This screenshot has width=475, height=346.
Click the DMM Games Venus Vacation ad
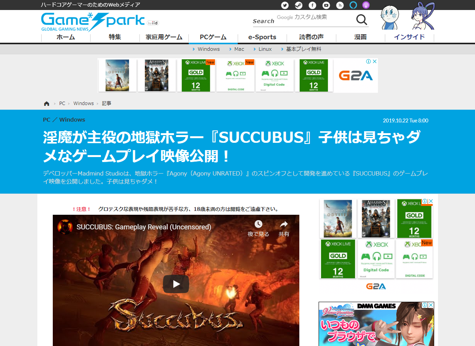(x=376, y=324)
